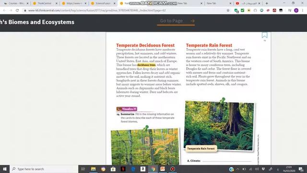Click the 'Type here to search' taskbar box

(x=44, y=169)
